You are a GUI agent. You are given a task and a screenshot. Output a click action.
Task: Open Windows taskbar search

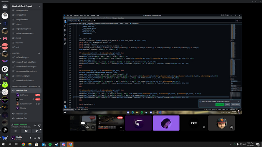click(10, 144)
